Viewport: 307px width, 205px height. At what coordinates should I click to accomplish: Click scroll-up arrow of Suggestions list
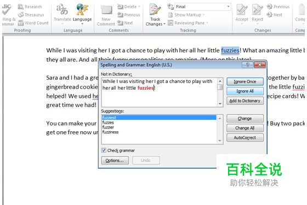(x=220, y=118)
